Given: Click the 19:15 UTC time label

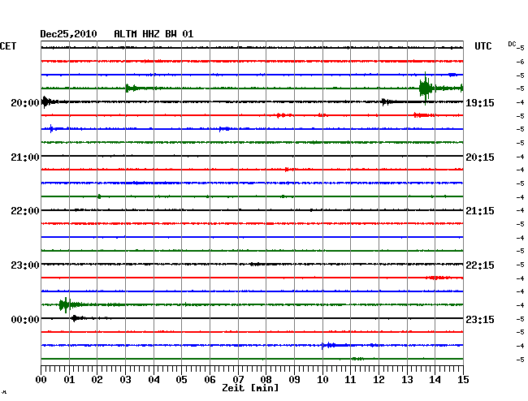Looking at the screenshot, I should pos(480,102).
